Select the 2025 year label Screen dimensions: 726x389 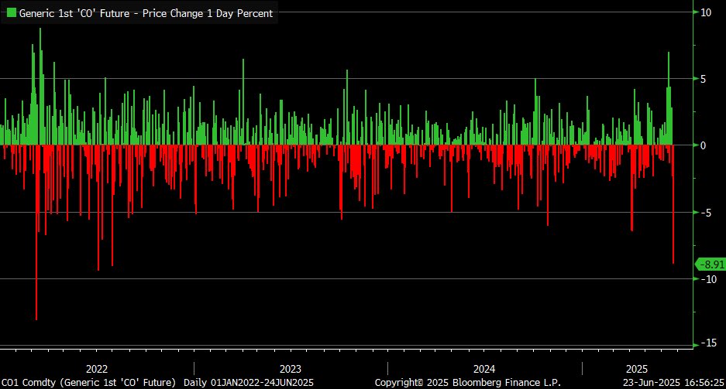pyautogui.click(x=637, y=369)
